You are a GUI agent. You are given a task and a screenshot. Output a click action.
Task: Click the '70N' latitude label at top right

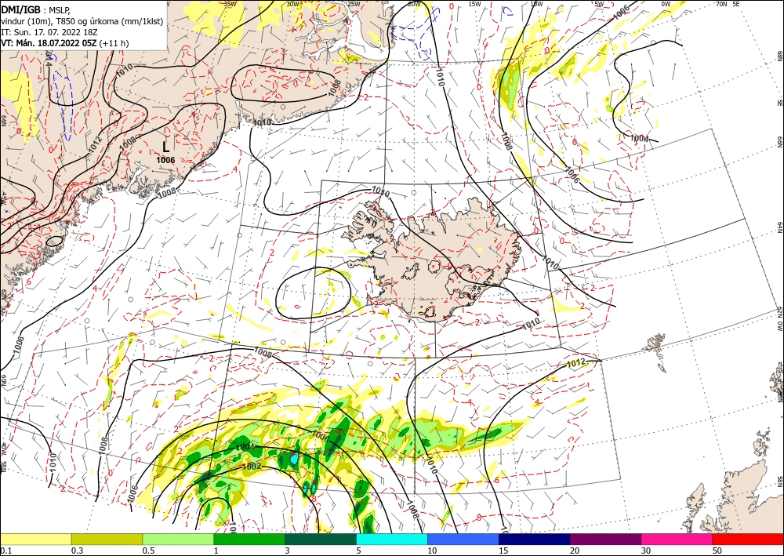(721, 4)
